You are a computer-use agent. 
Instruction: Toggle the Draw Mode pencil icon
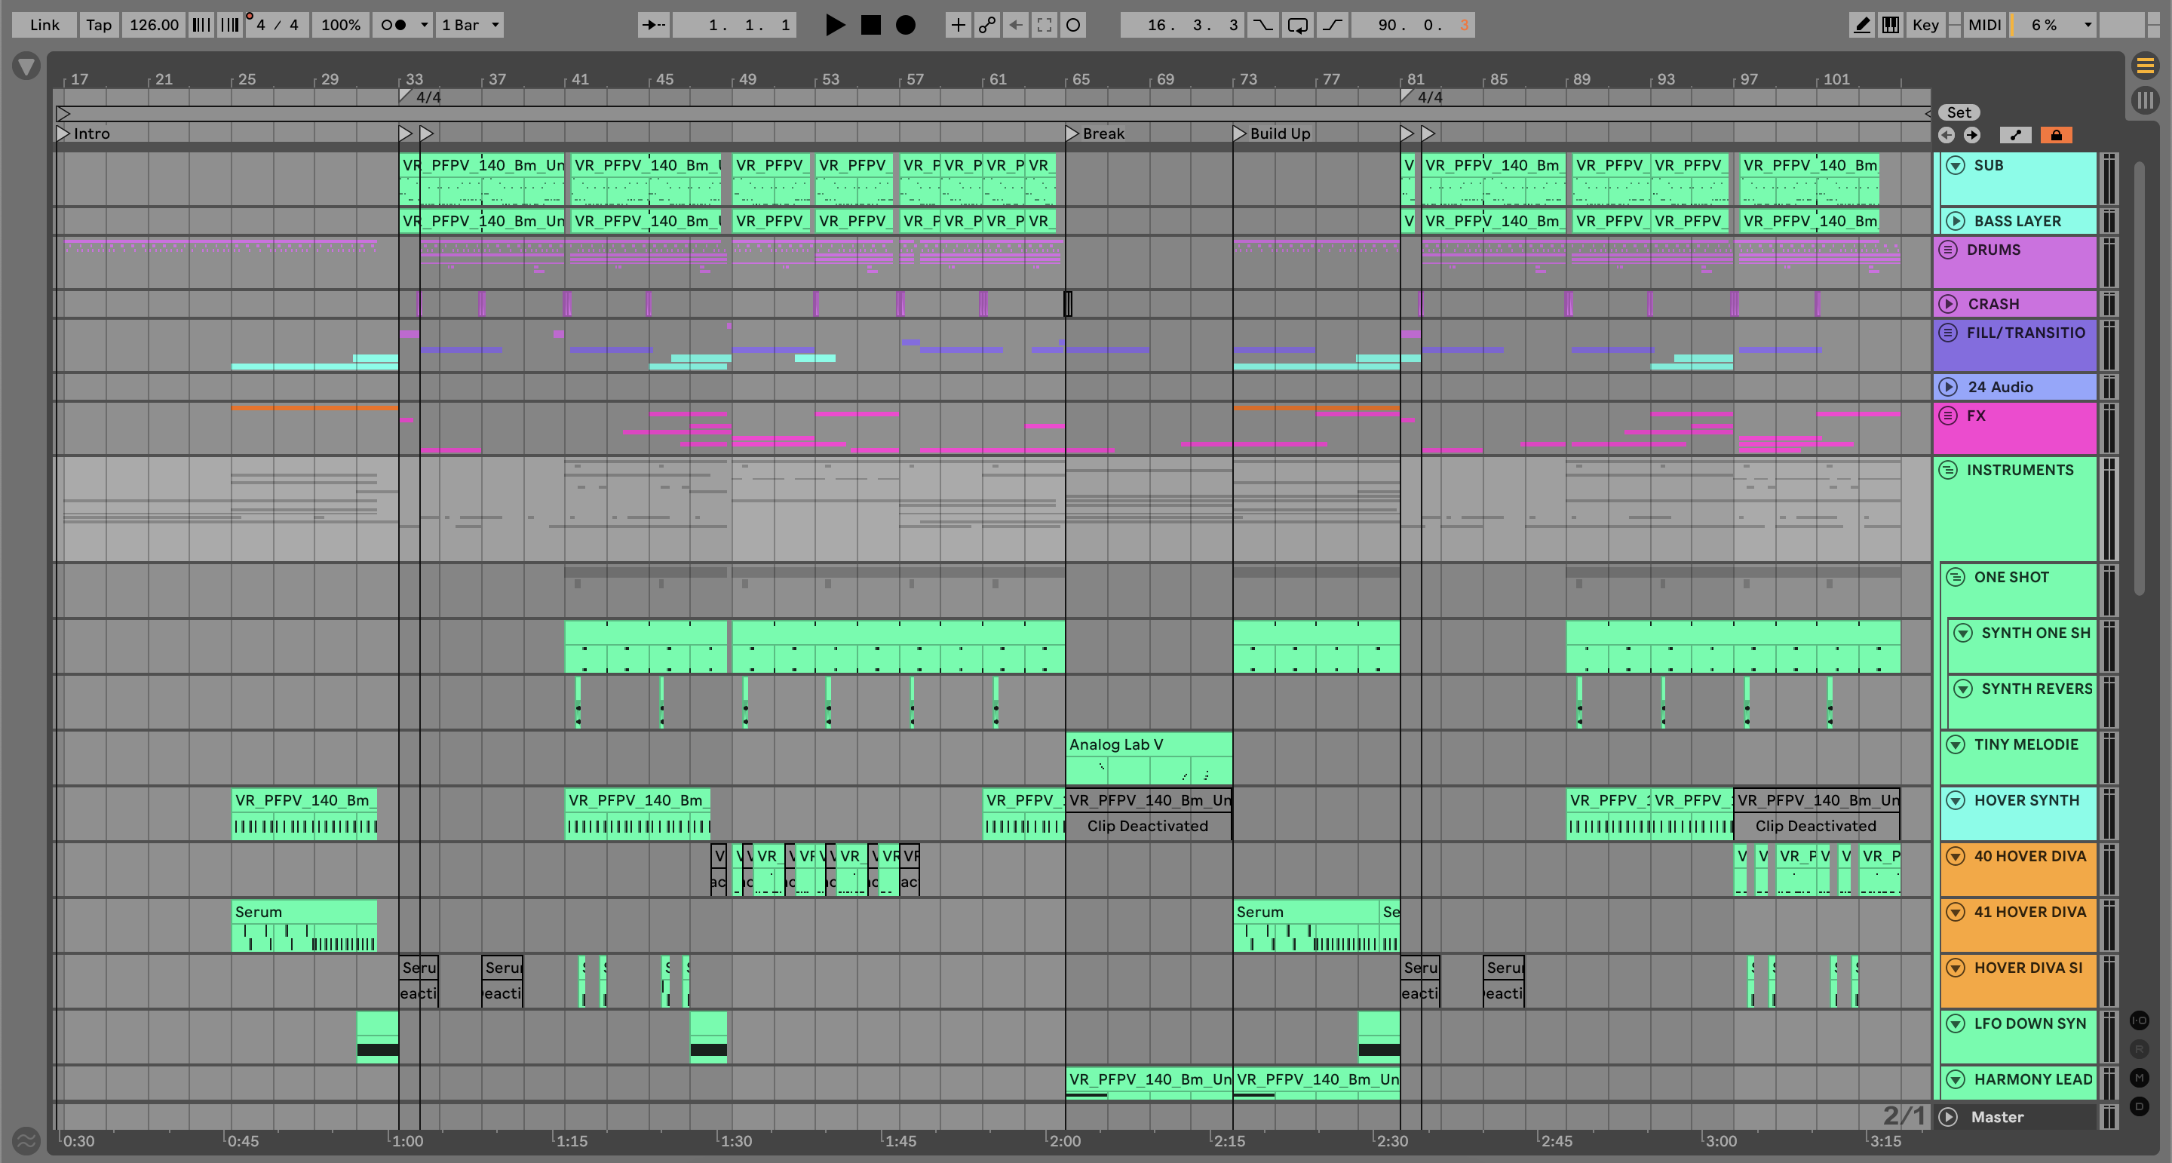coord(1861,26)
